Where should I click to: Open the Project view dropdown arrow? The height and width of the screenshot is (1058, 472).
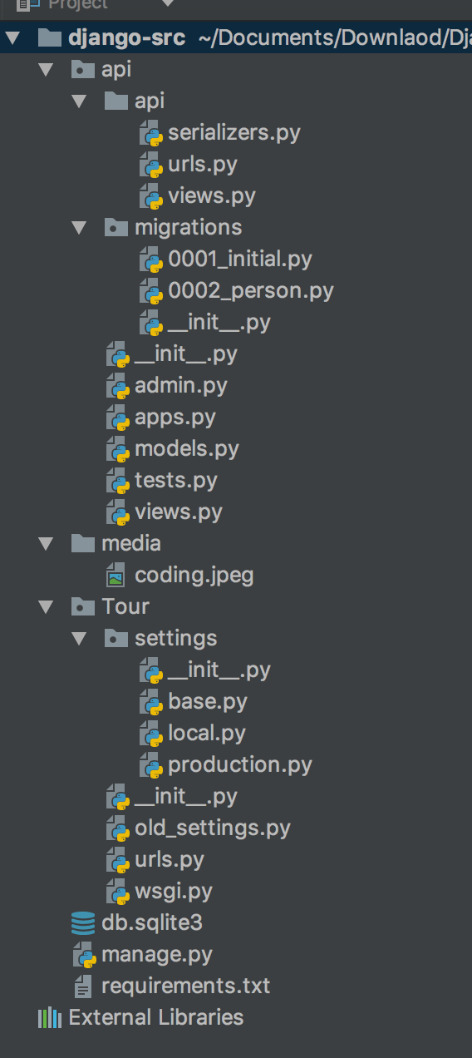click(167, 3)
